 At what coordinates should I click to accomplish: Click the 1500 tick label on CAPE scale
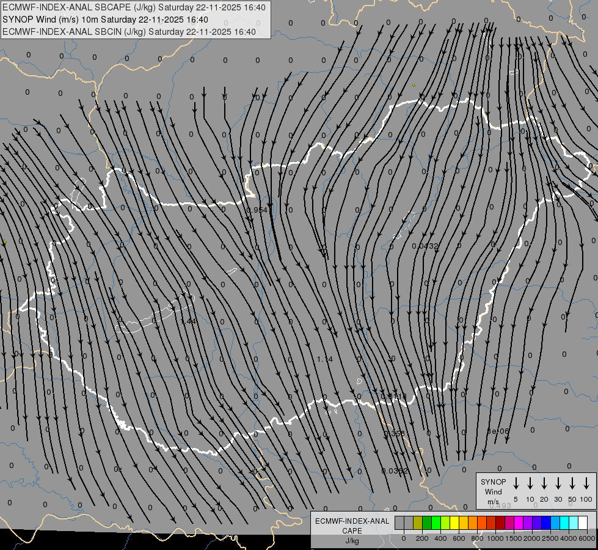click(514, 538)
